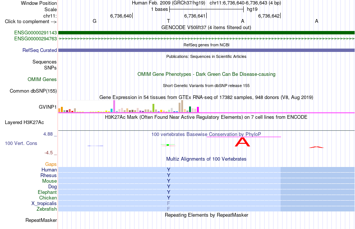Click the Gaps label in Multiz track
The width and height of the screenshot is (355, 229).
[51, 164]
